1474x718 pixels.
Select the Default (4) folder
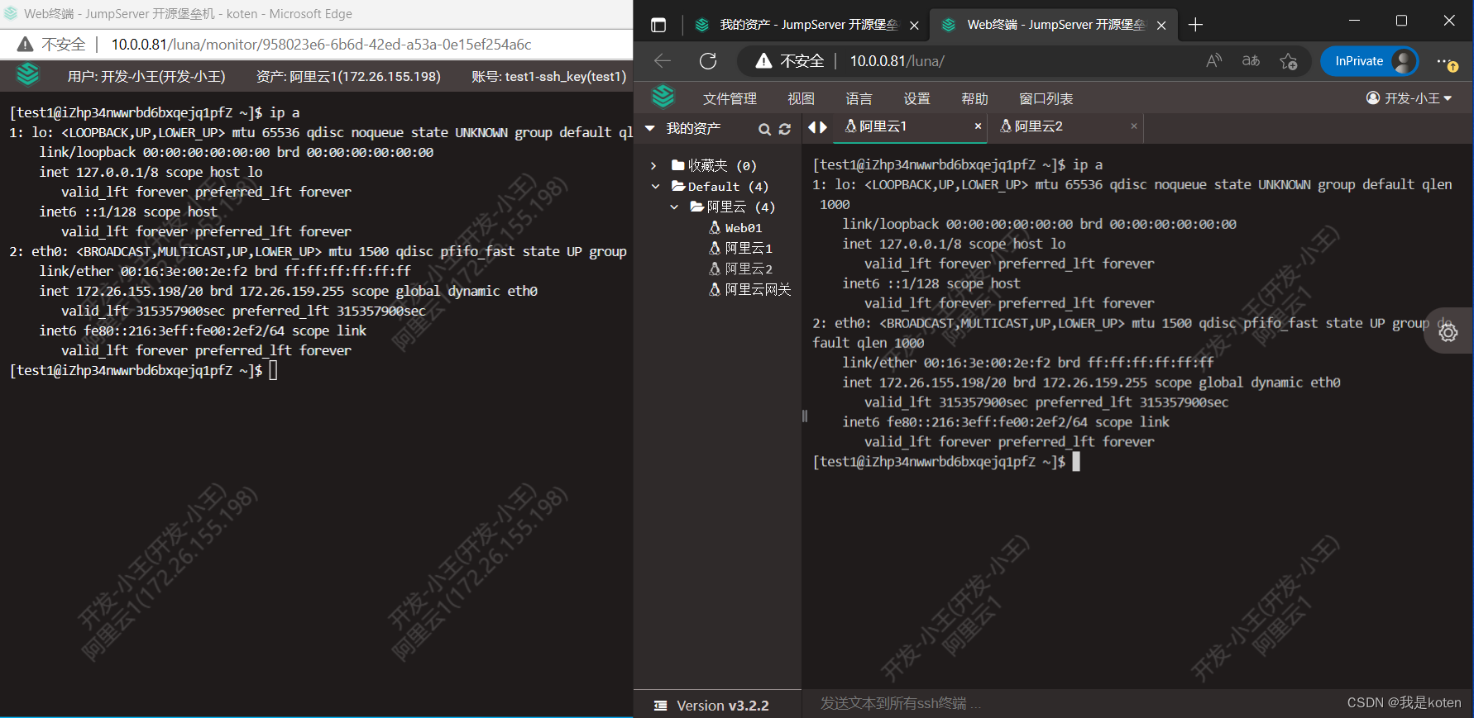[x=720, y=187]
